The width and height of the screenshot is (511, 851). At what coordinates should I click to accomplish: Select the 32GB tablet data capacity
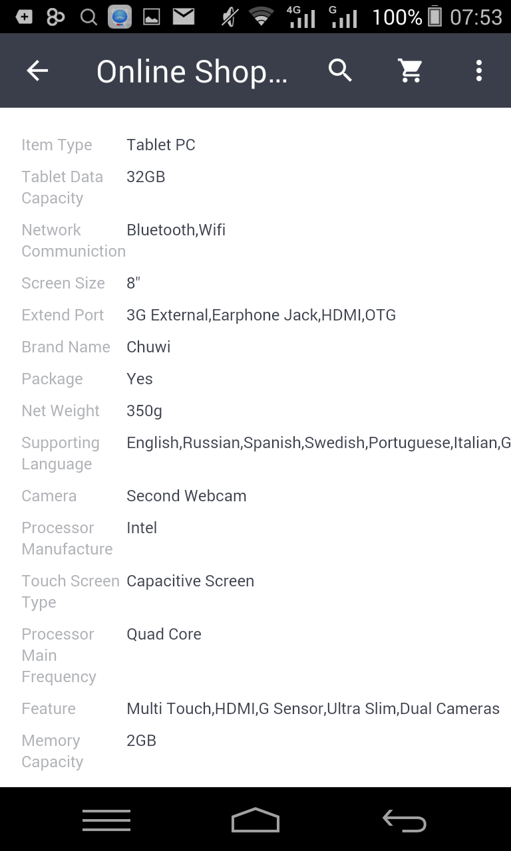coord(146,177)
